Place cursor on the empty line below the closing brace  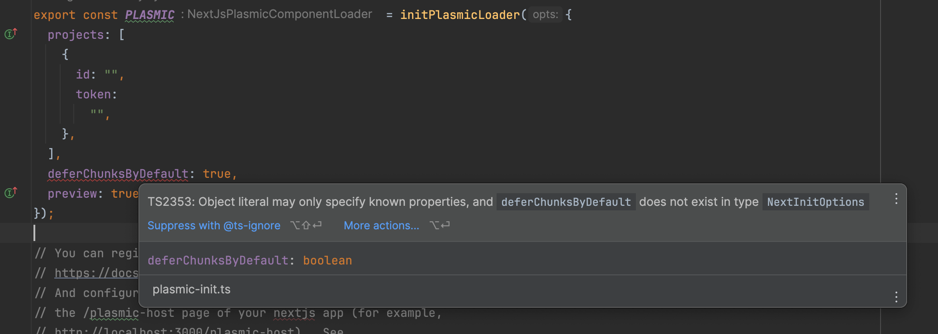coord(81,233)
